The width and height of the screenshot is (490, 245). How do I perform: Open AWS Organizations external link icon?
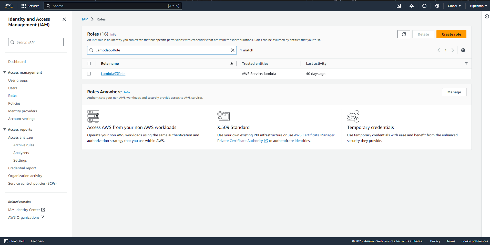click(x=43, y=217)
